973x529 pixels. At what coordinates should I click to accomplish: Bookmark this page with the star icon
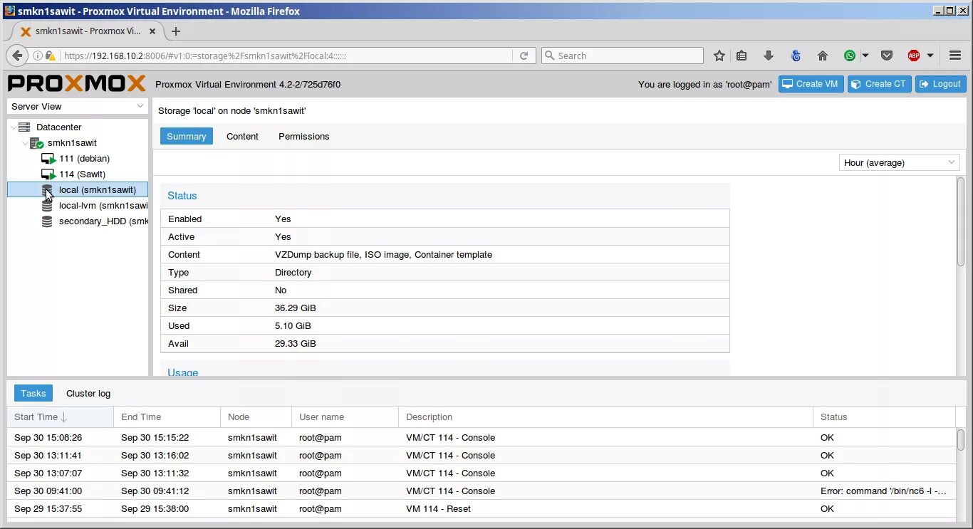(719, 56)
